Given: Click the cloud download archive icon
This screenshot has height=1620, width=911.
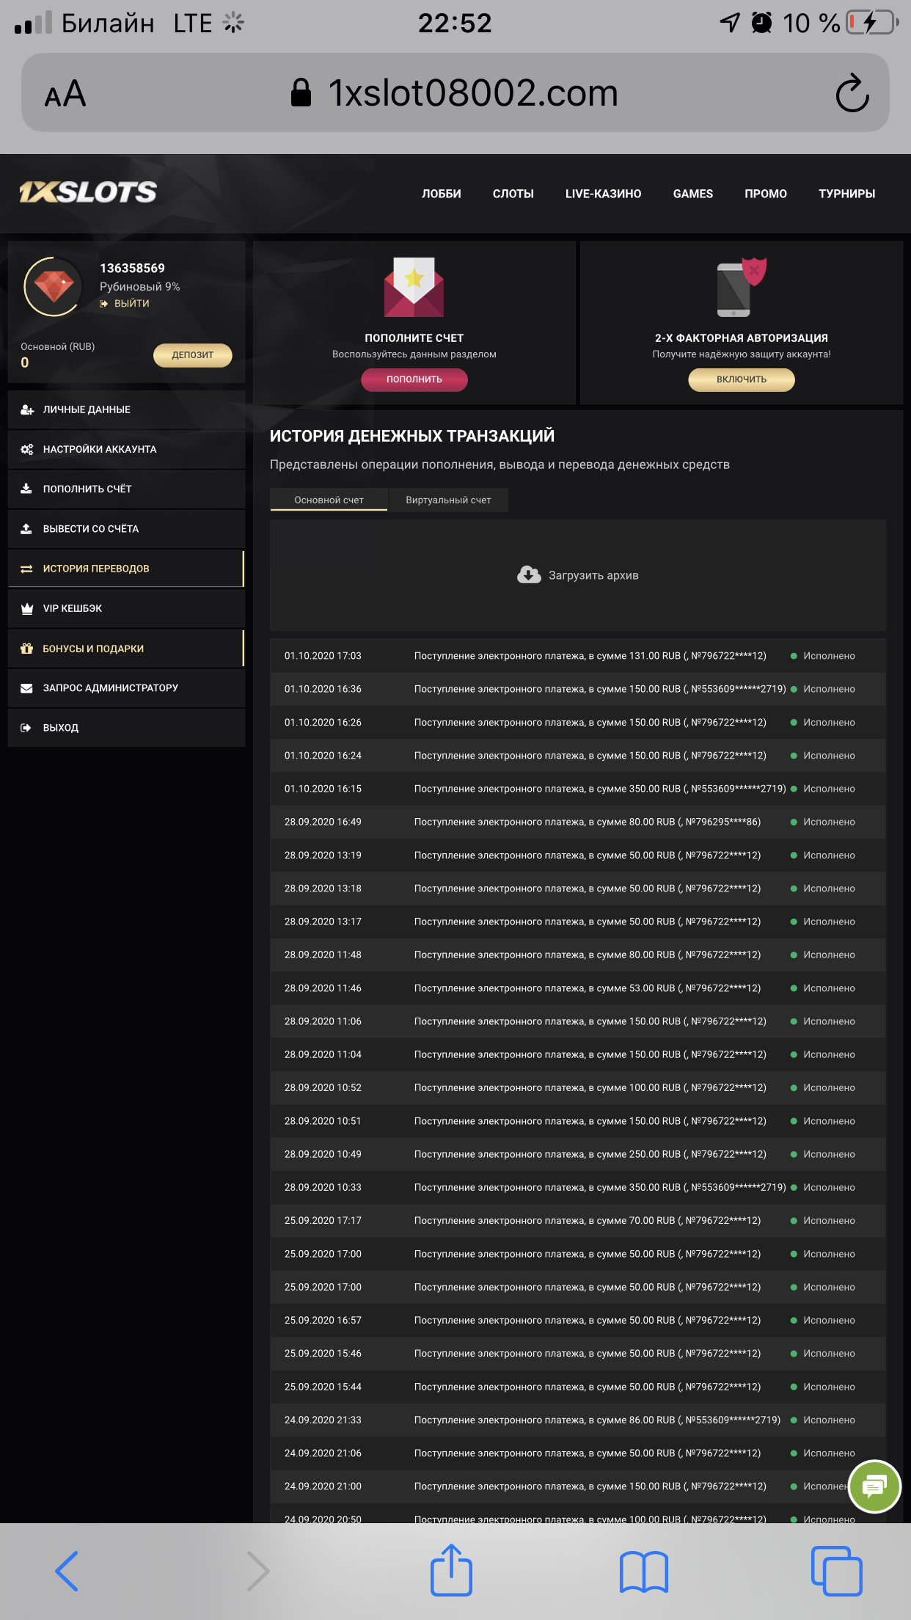Looking at the screenshot, I should (x=529, y=574).
